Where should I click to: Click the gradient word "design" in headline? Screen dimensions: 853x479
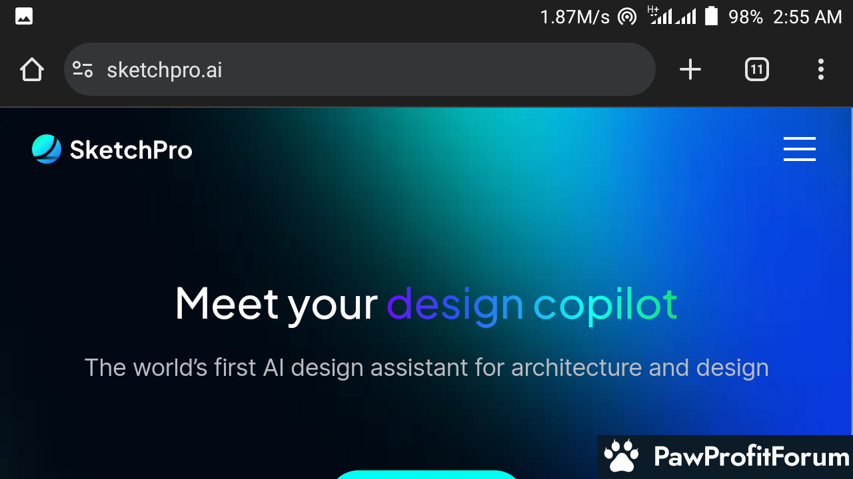[455, 305]
